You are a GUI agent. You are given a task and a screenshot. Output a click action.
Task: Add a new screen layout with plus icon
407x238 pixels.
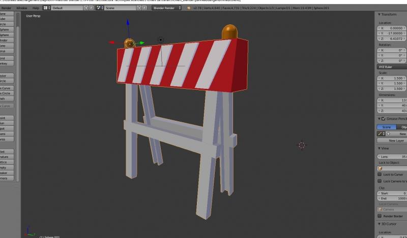click(x=86, y=8)
